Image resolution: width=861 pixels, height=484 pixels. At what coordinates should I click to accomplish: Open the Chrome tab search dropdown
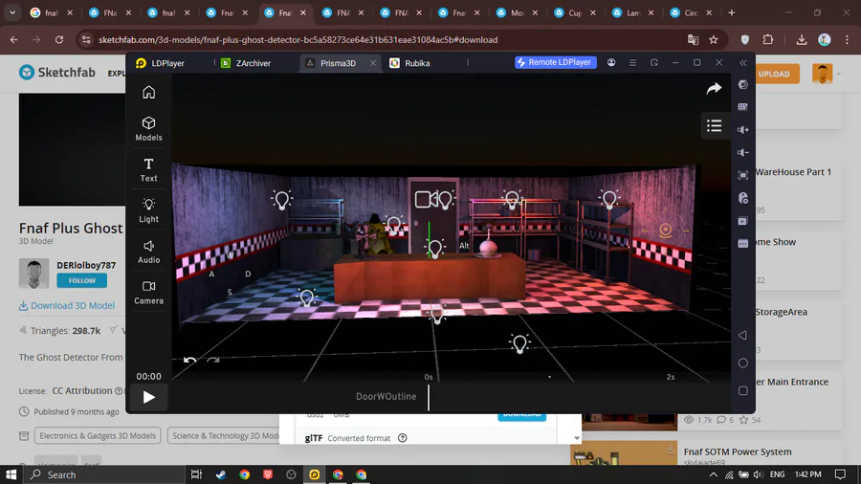(x=12, y=12)
